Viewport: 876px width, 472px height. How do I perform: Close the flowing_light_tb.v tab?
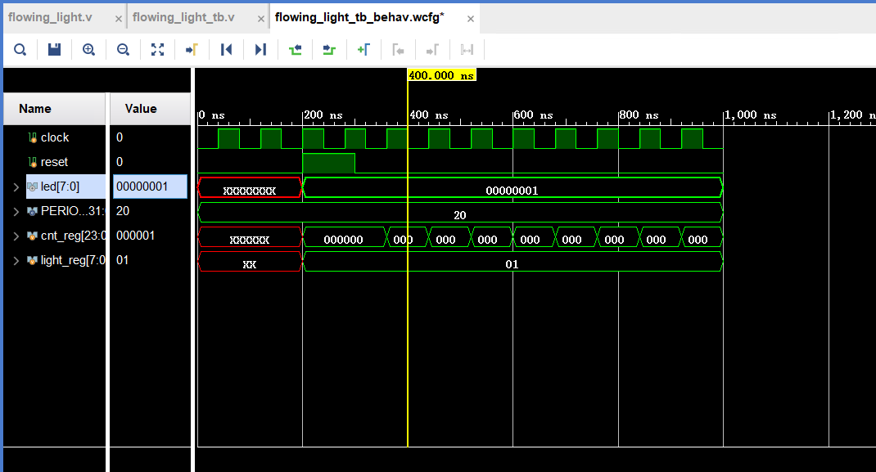261,19
